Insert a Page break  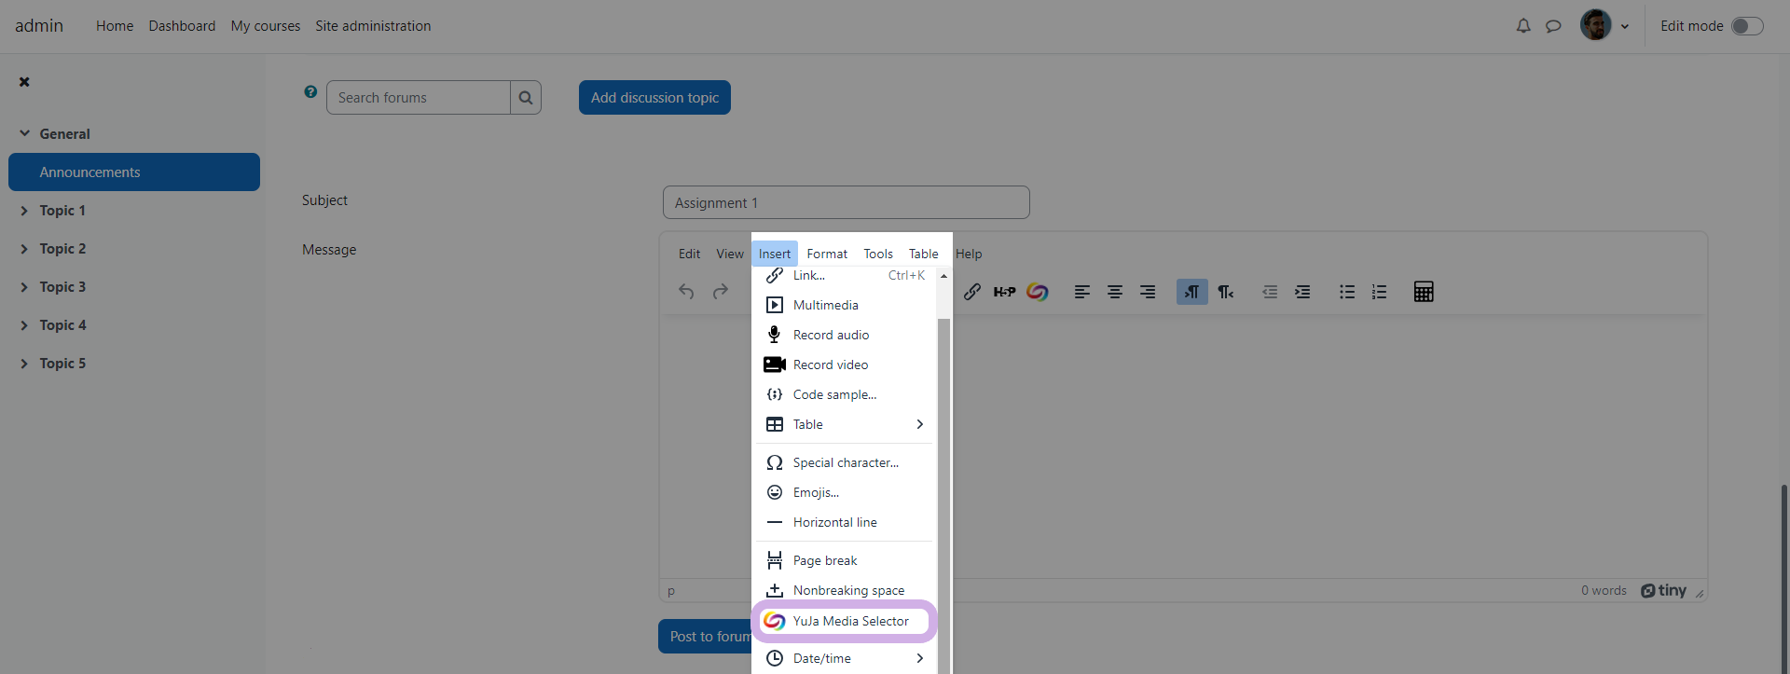845,560
